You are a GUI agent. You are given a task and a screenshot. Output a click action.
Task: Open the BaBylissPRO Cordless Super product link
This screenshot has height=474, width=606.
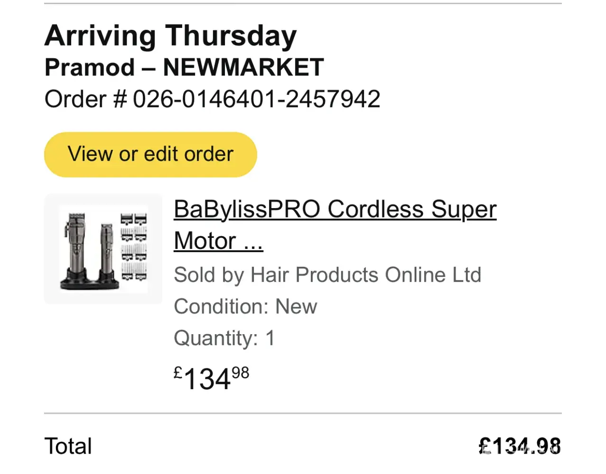[x=335, y=209]
